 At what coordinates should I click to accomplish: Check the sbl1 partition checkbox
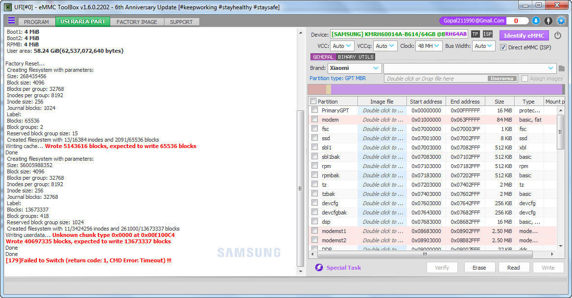pos(314,147)
